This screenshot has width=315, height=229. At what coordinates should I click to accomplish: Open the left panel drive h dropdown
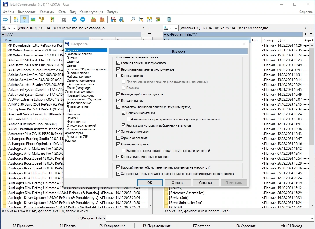point(14,28)
